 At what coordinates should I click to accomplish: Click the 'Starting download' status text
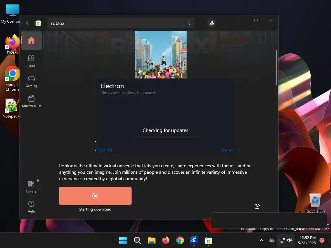95,209
